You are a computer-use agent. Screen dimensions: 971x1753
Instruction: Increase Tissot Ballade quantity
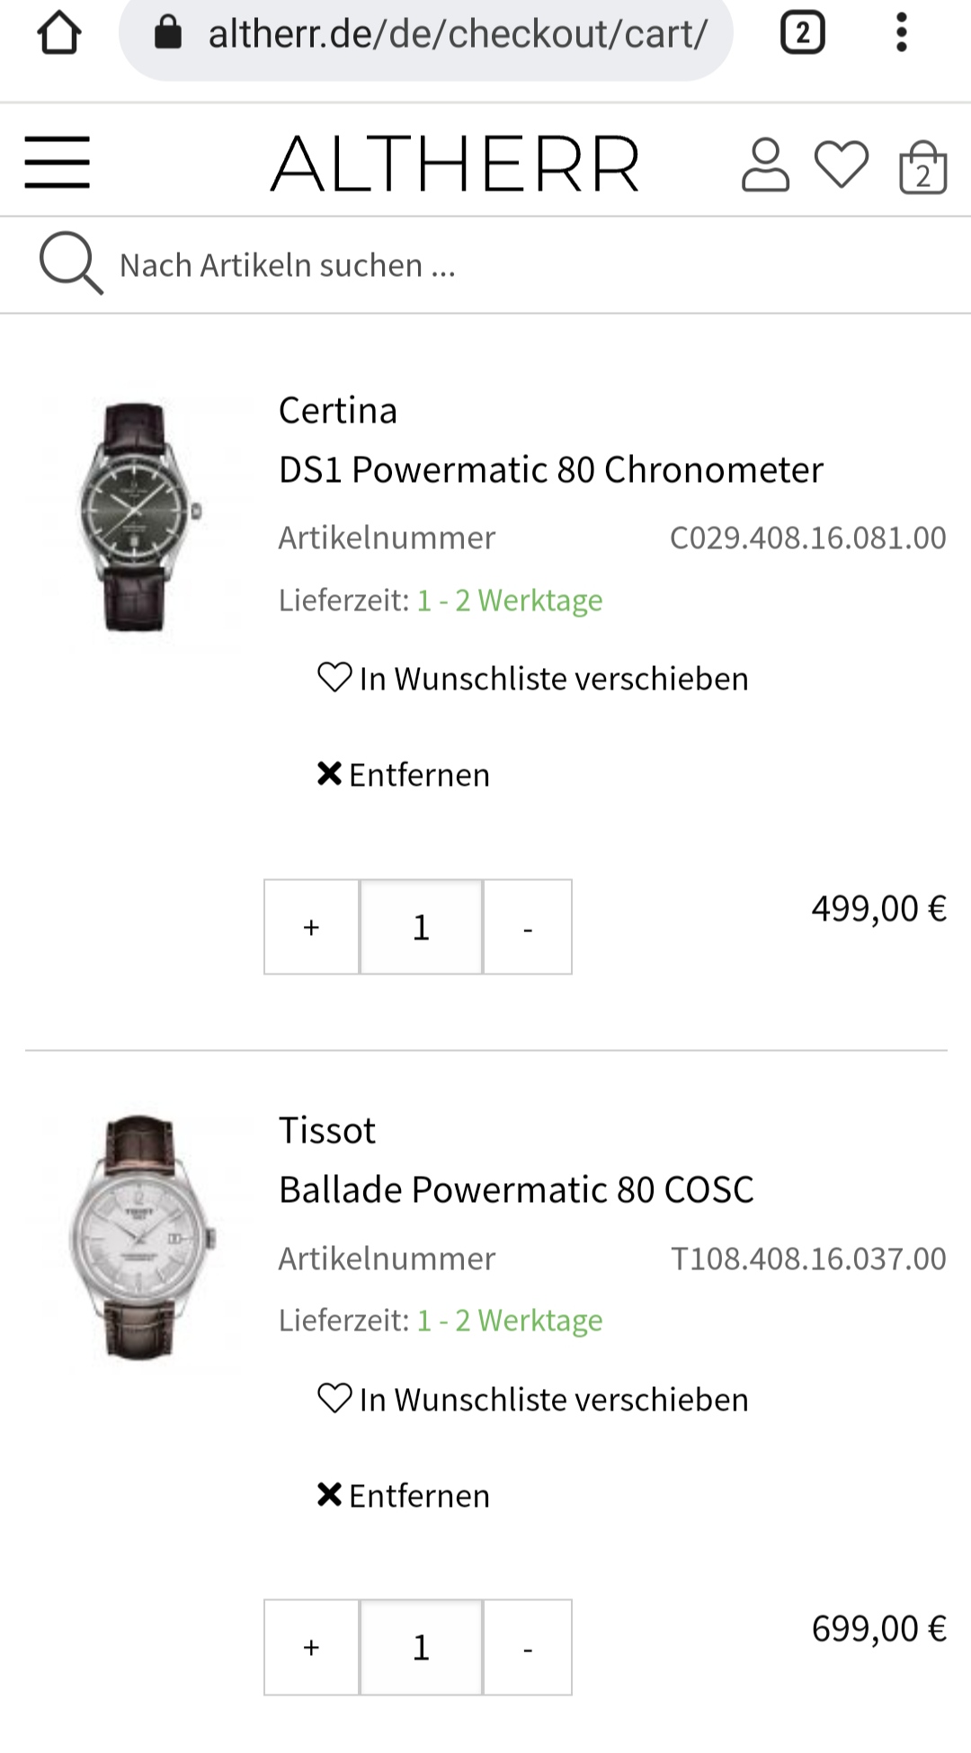click(x=311, y=1647)
